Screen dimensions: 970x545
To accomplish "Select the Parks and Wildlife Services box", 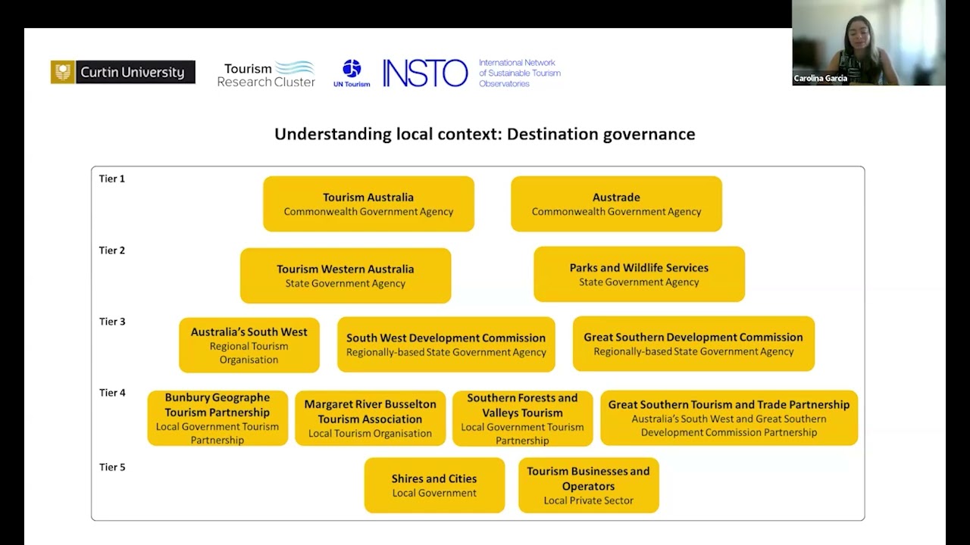I will coord(639,274).
